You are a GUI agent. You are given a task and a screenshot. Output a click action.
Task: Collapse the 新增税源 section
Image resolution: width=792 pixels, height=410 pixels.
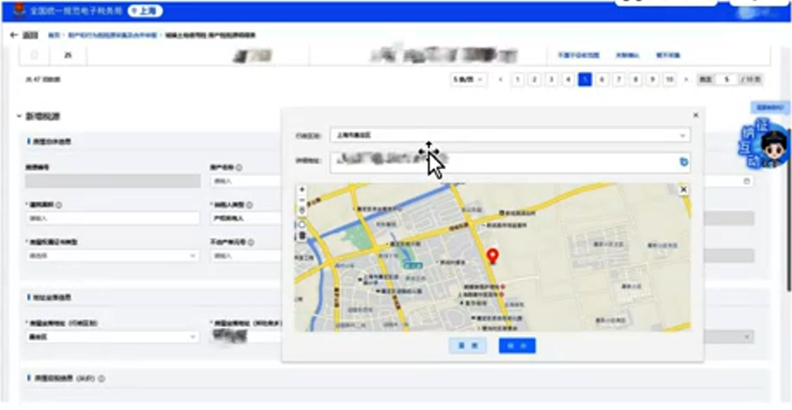pos(19,116)
